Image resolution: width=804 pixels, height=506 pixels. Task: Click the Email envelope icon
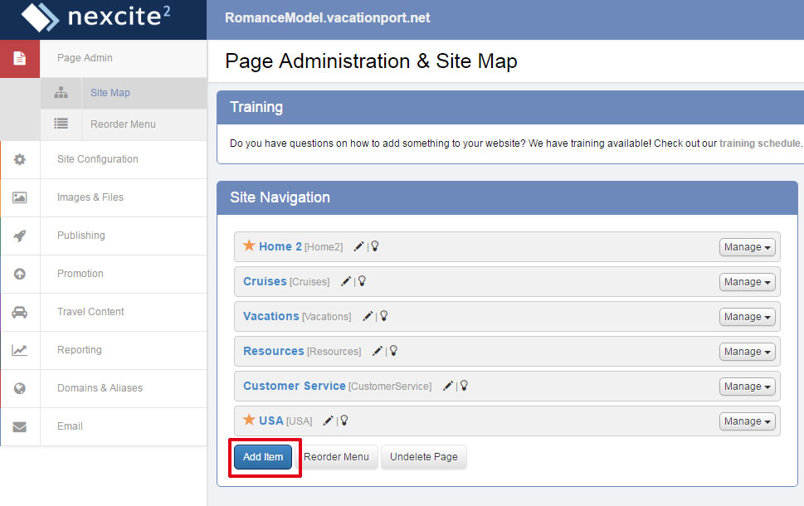coord(19,426)
